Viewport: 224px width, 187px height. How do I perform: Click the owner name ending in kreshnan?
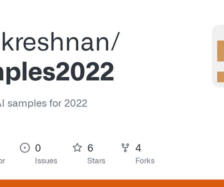[x=56, y=41]
